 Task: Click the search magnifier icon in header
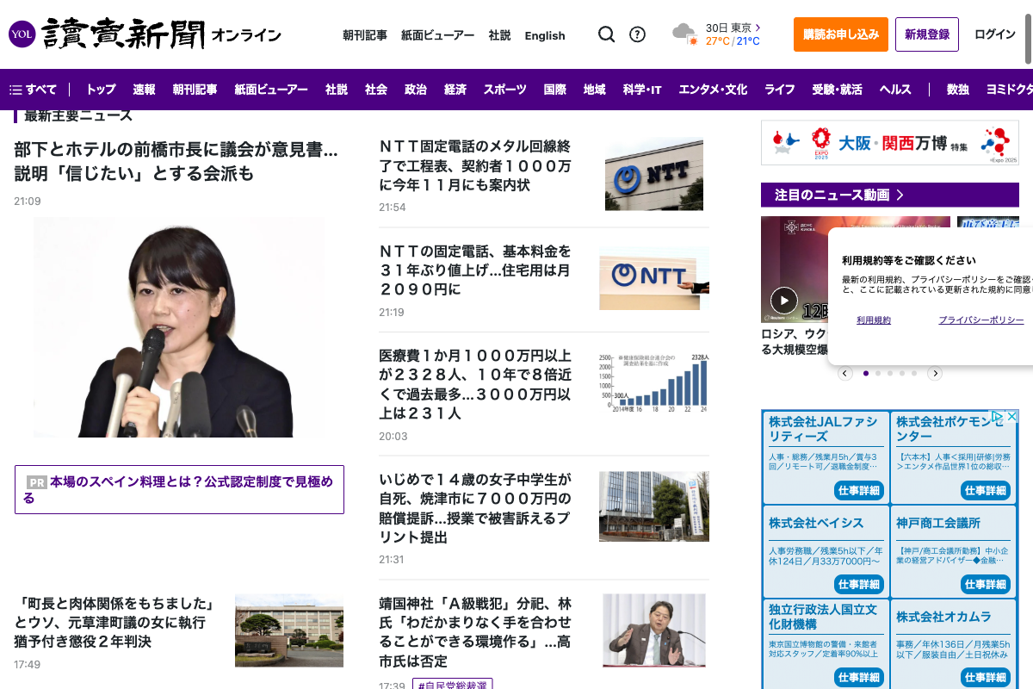pyautogui.click(x=606, y=34)
